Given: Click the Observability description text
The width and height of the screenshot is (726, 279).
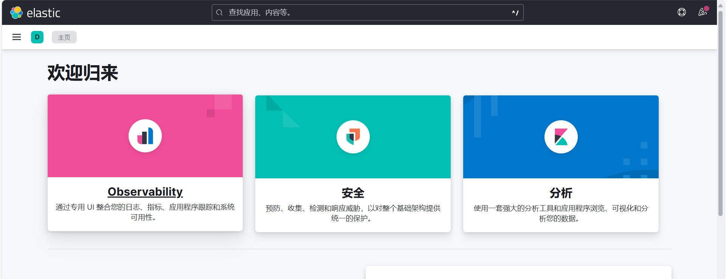Looking at the screenshot, I should (145, 212).
